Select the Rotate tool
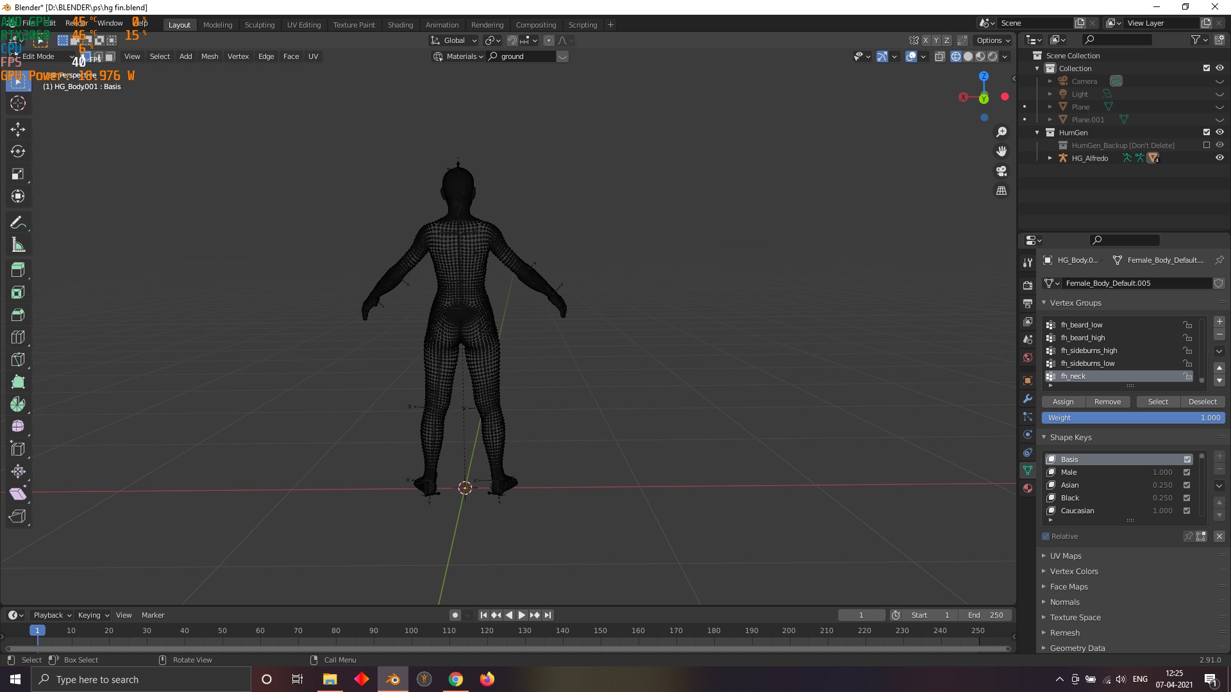Screen dimensions: 1231x692 tap(18, 152)
